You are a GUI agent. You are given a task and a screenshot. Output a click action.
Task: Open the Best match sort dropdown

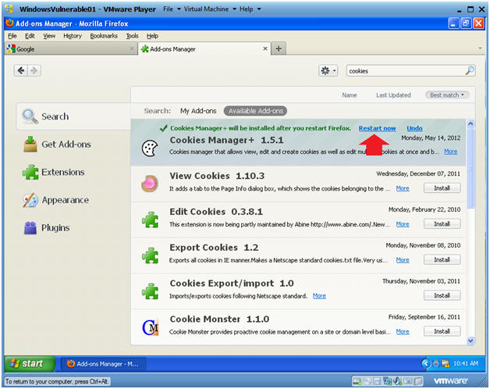[447, 95]
